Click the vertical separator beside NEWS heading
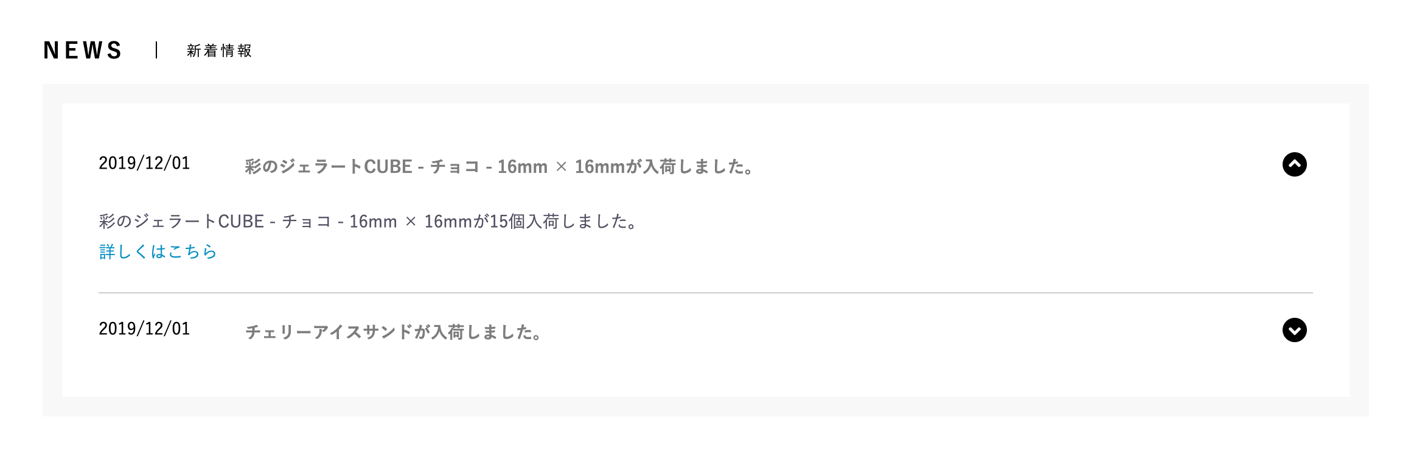The image size is (1414, 470). 156,50
